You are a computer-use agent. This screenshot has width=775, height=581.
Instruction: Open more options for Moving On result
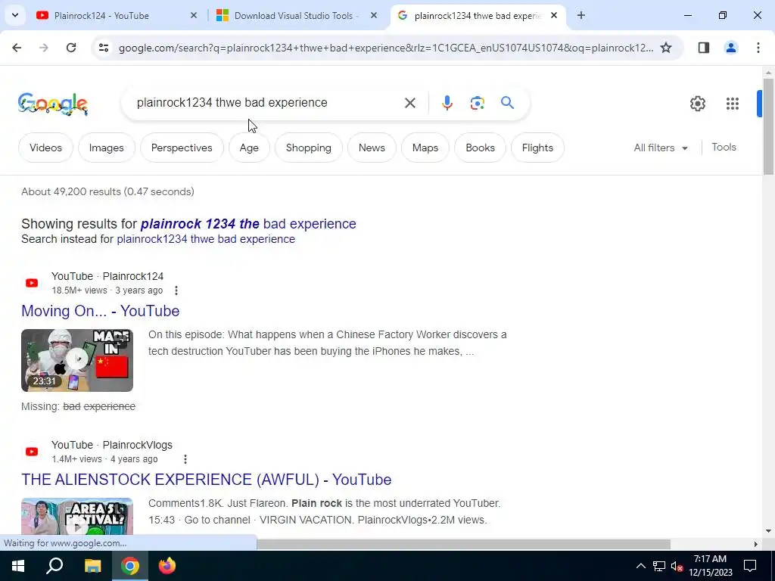point(176,290)
